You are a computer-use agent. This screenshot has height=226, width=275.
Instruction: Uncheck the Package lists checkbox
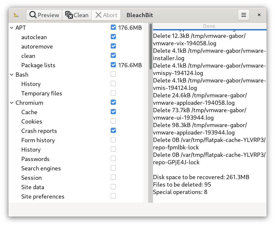coord(113,65)
